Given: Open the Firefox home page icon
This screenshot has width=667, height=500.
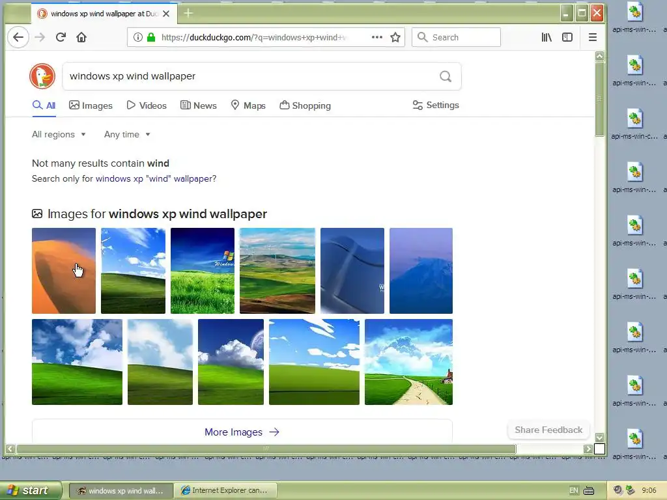Looking at the screenshot, I should [81, 37].
